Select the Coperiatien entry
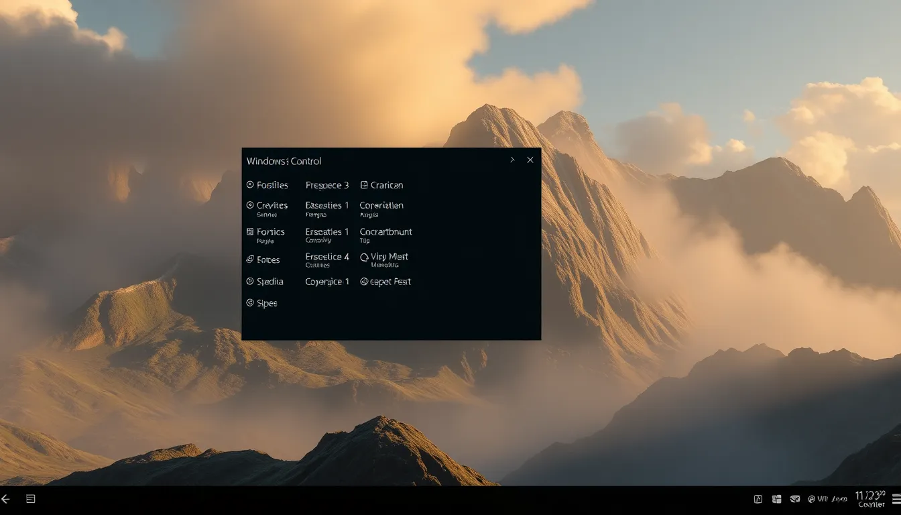 381,205
